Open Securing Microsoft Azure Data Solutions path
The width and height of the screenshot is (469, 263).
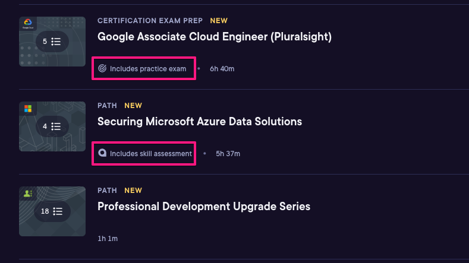pyautogui.click(x=200, y=122)
